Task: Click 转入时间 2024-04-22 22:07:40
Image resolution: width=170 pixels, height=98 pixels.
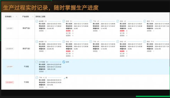Action: click(50, 64)
